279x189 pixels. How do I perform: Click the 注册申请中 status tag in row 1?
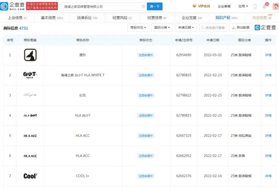146,55
